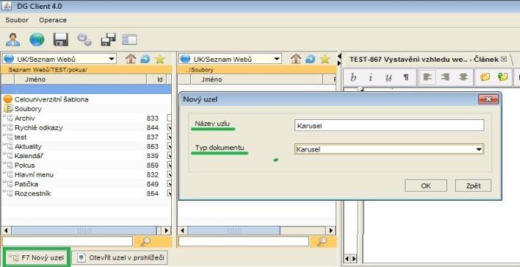Open the middle panel UK/Seznam Webů dropdown
This screenshot has height=267, width=520.
click(230, 59)
